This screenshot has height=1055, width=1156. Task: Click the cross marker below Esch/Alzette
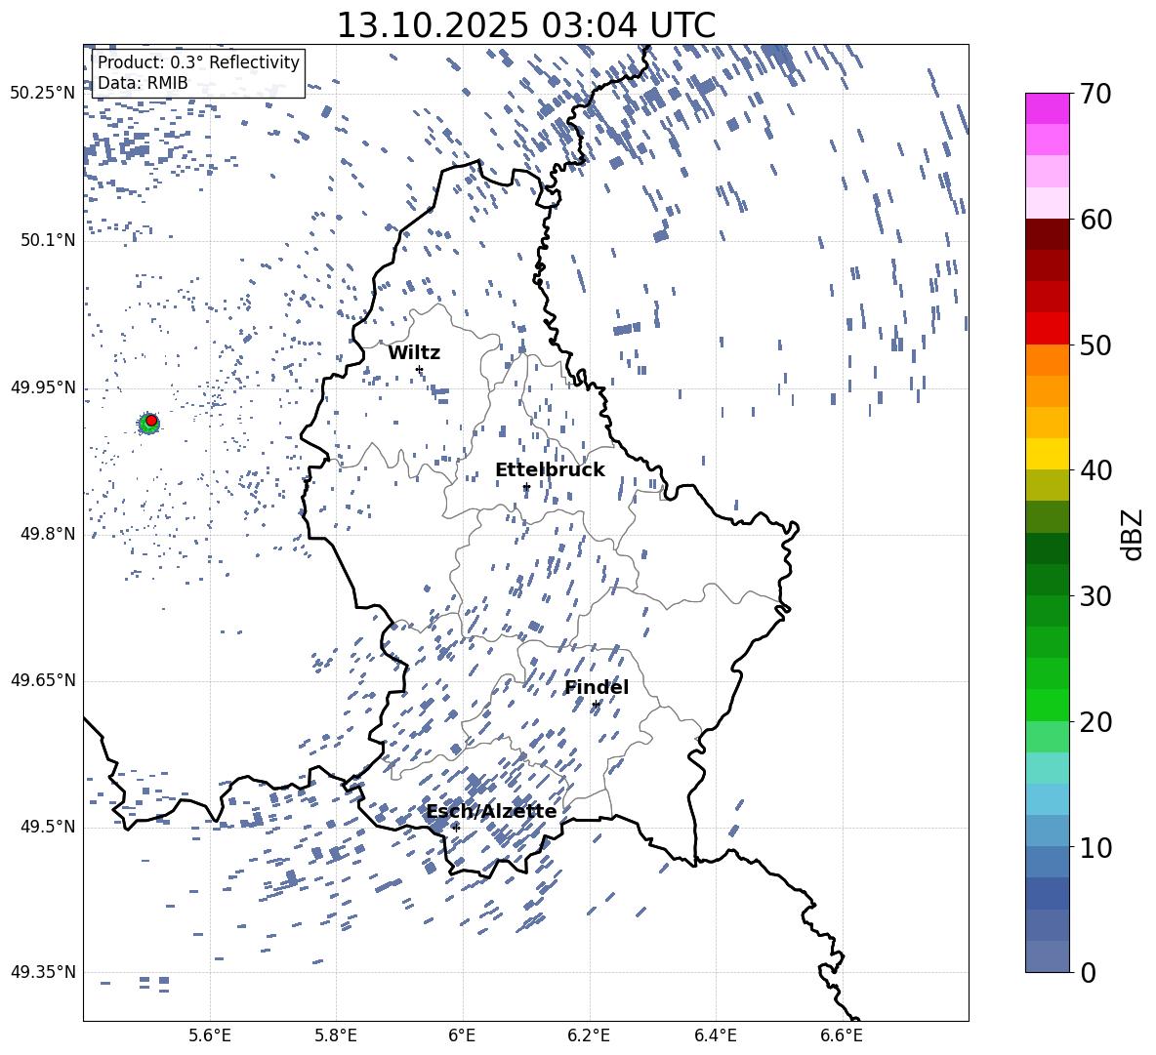(x=456, y=828)
